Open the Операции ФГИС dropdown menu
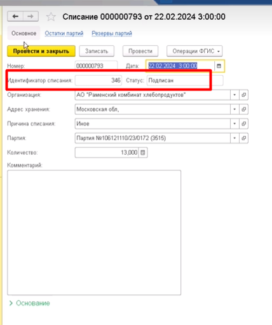 194,51
